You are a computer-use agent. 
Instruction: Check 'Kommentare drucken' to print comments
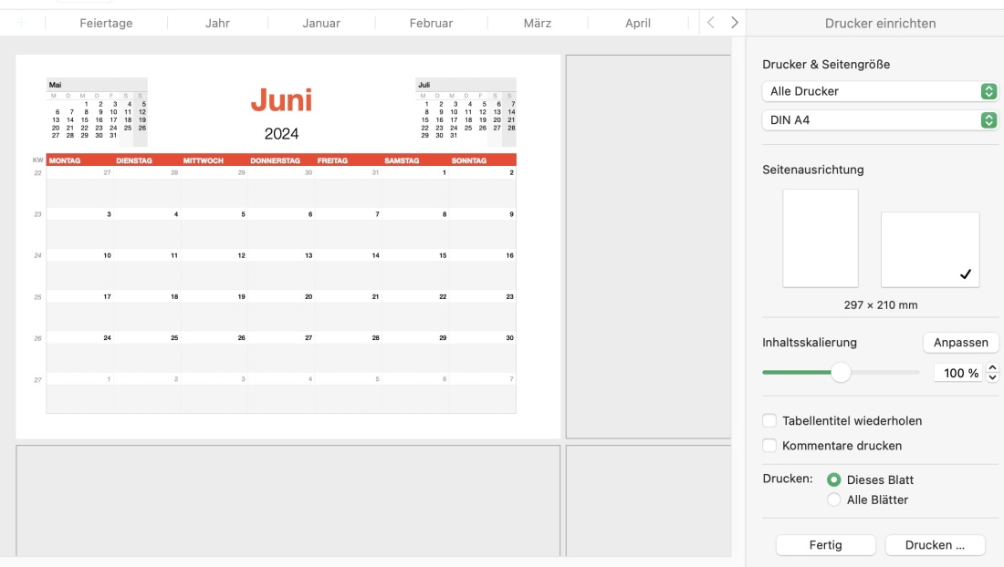point(769,445)
